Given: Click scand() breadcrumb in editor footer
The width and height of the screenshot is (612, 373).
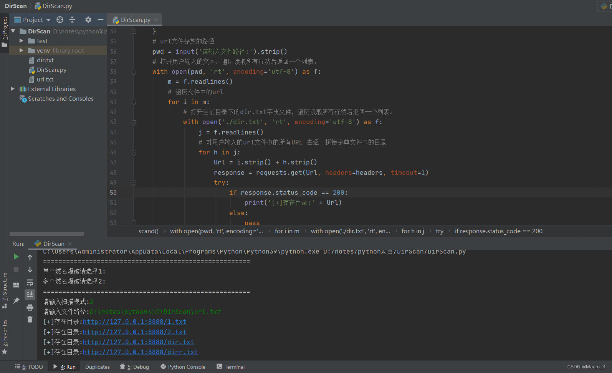Looking at the screenshot, I should (149, 231).
